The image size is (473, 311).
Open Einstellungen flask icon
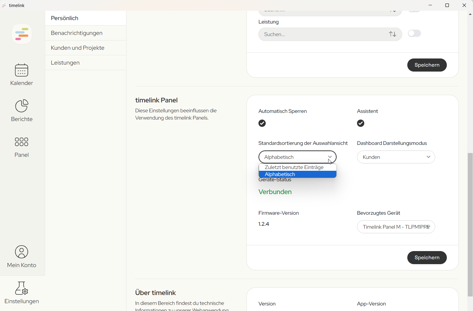pos(22,288)
